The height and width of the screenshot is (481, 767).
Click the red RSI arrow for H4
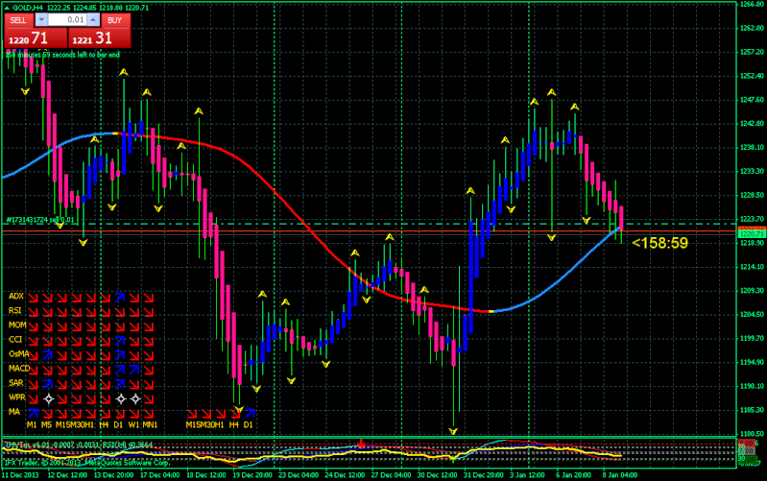point(106,312)
